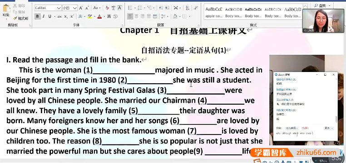The height and width of the screenshot is (163, 346).
Task: Increase paragraph indent
Action: 168,8
